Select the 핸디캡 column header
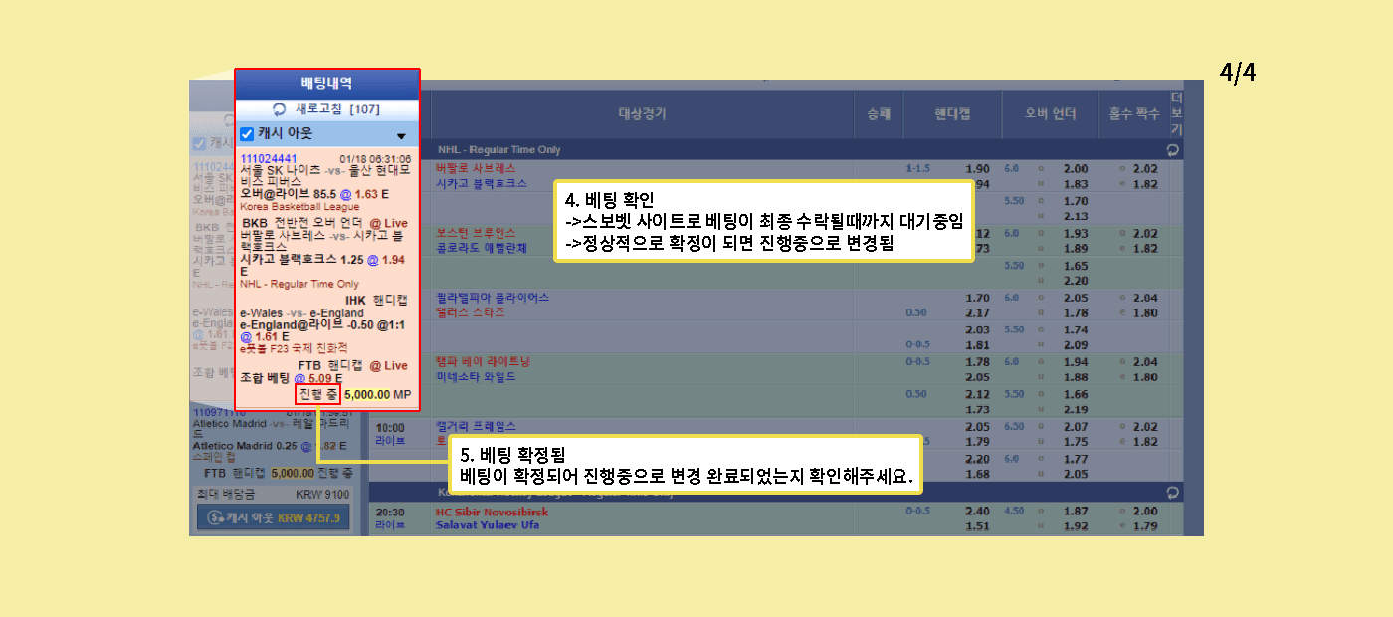This screenshot has width=1393, height=617. click(x=950, y=113)
